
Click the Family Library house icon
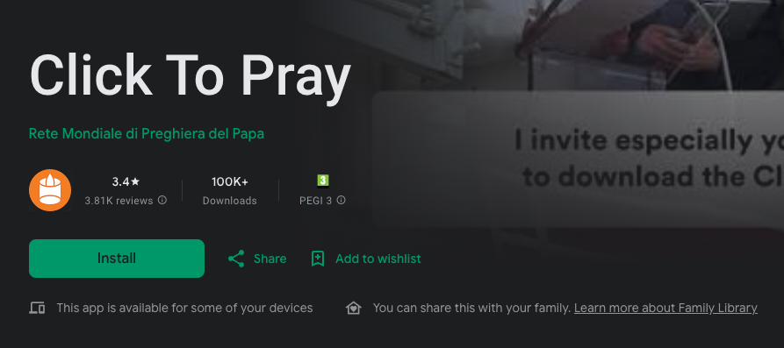tap(354, 308)
